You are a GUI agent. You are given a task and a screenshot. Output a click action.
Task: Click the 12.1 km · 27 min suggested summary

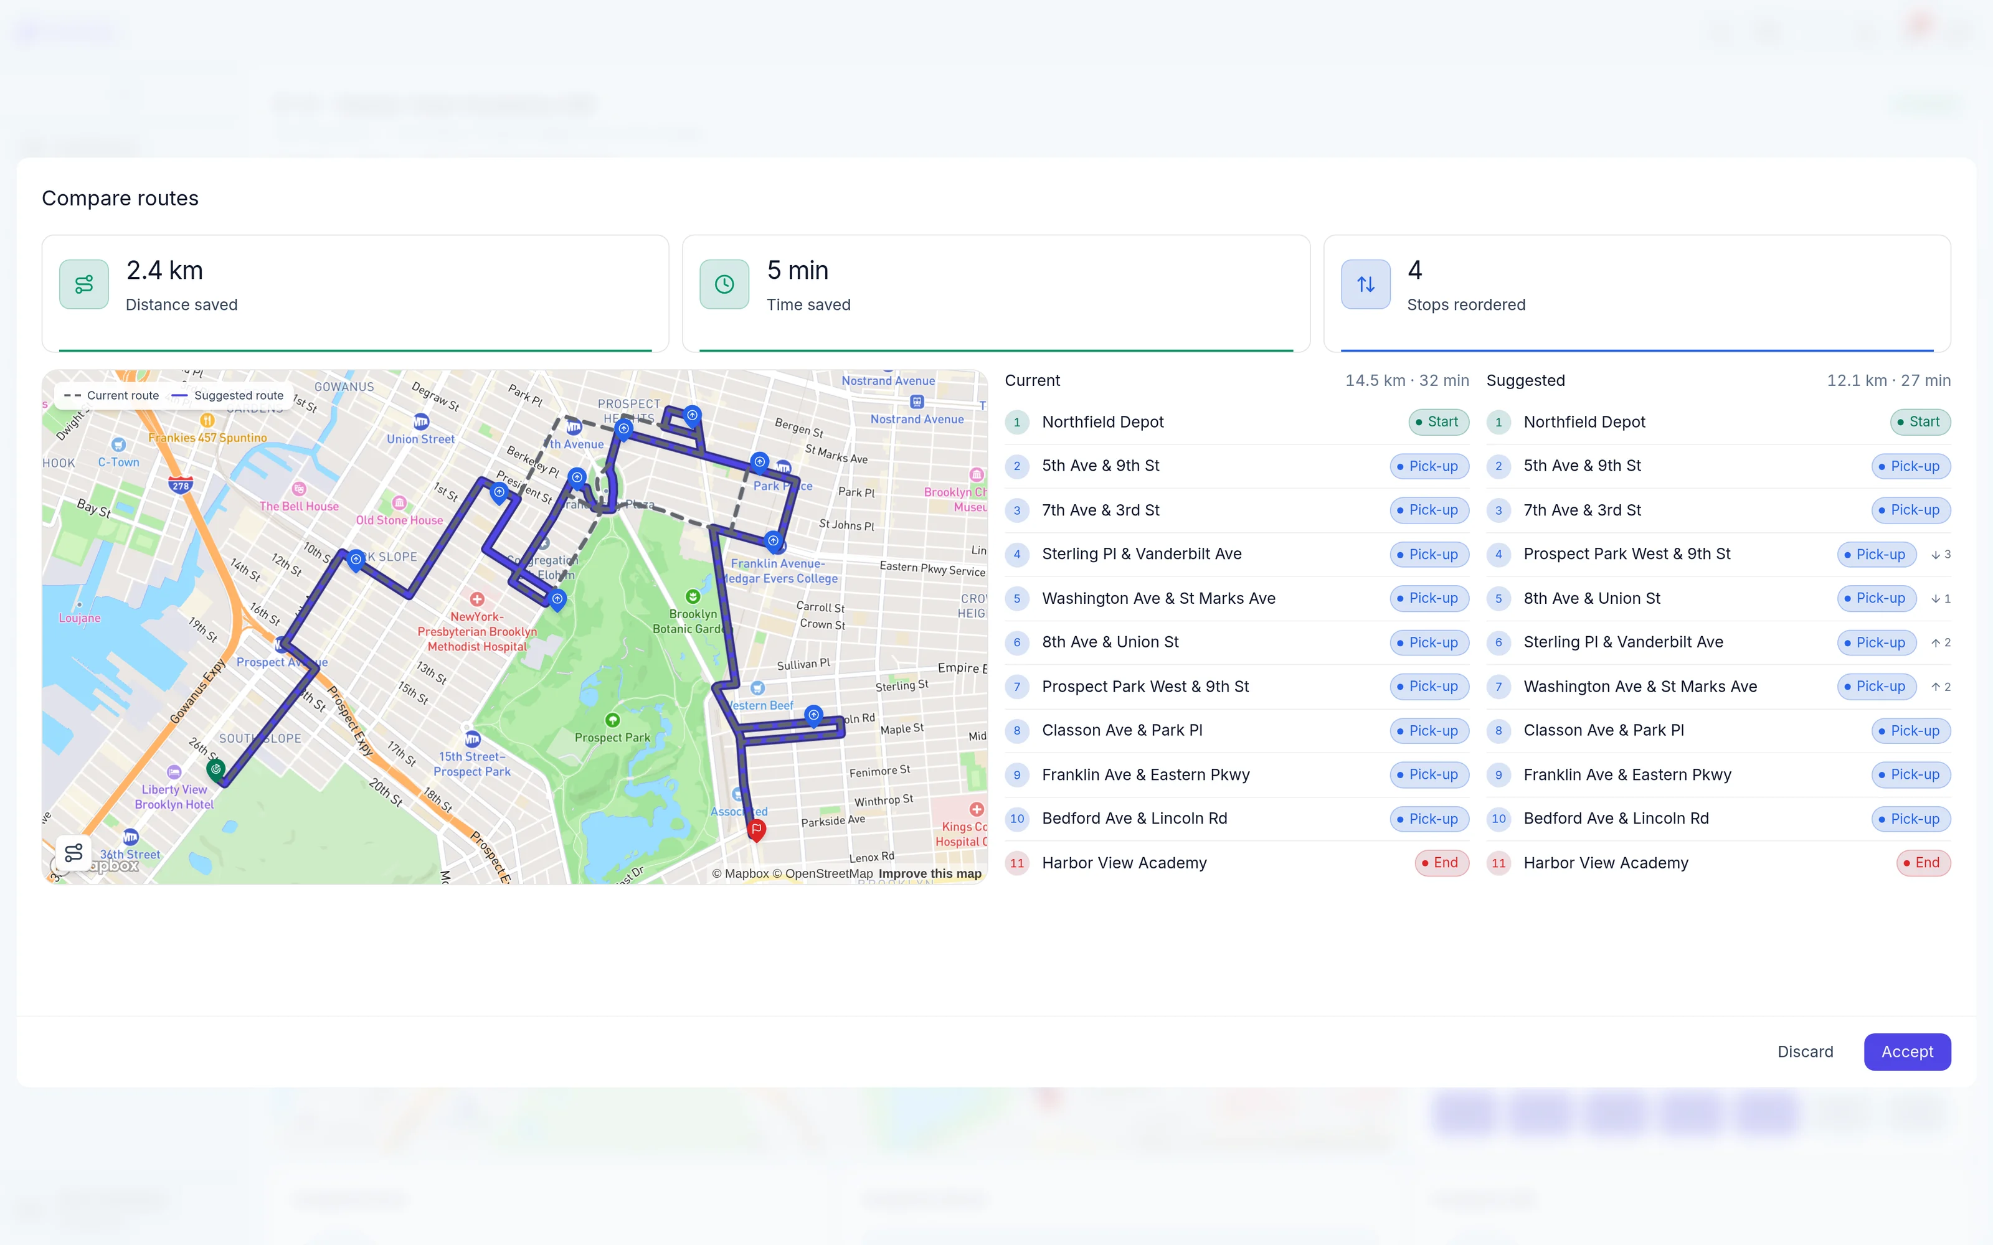(x=1888, y=380)
